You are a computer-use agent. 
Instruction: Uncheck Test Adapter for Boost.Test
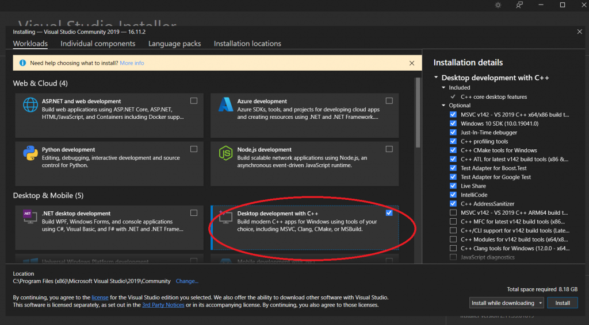coord(453,168)
